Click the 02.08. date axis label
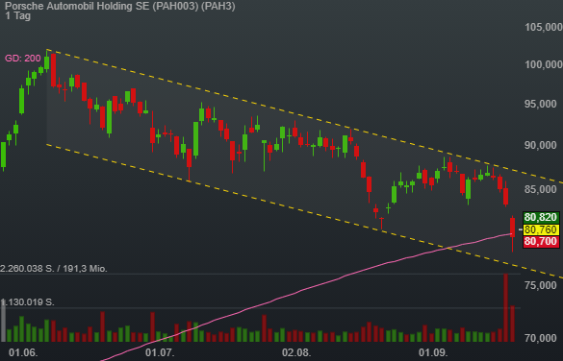 pos(296,352)
